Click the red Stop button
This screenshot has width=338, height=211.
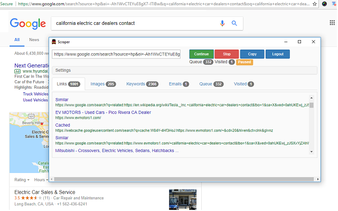pyautogui.click(x=227, y=54)
